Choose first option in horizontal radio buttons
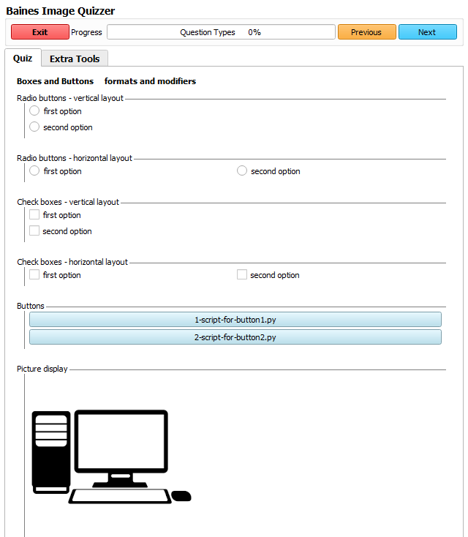The width and height of the screenshot is (468, 537). tap(34, 171)
